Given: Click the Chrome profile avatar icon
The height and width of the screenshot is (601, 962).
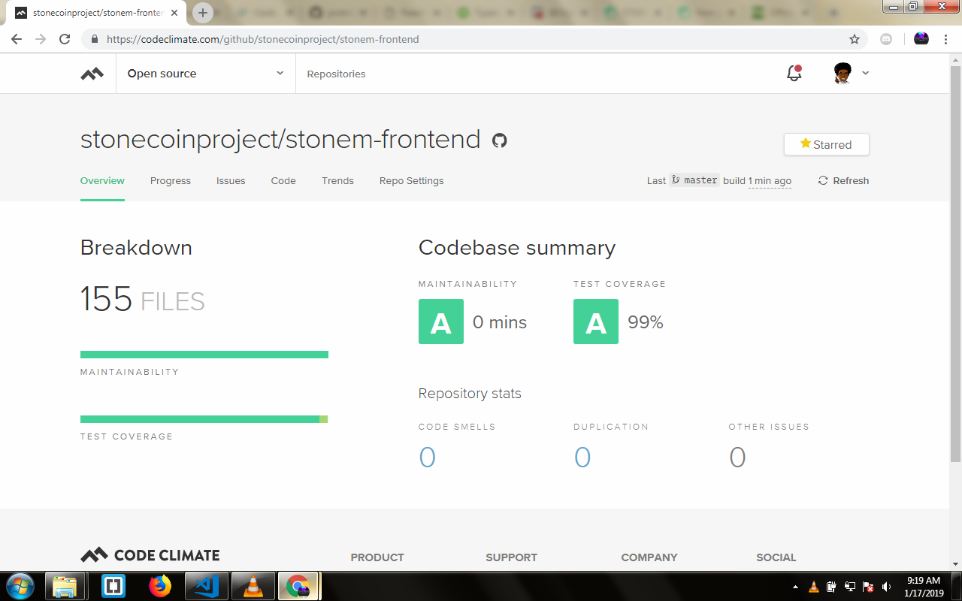Looking at the screenshot, I should [921, 39].
